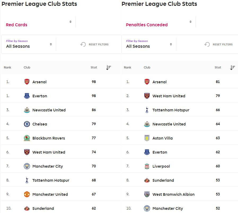Screen dimensions: 238x213
Task: Open the Penalties Conceded stat dropdown
Action: coord(158,22)
